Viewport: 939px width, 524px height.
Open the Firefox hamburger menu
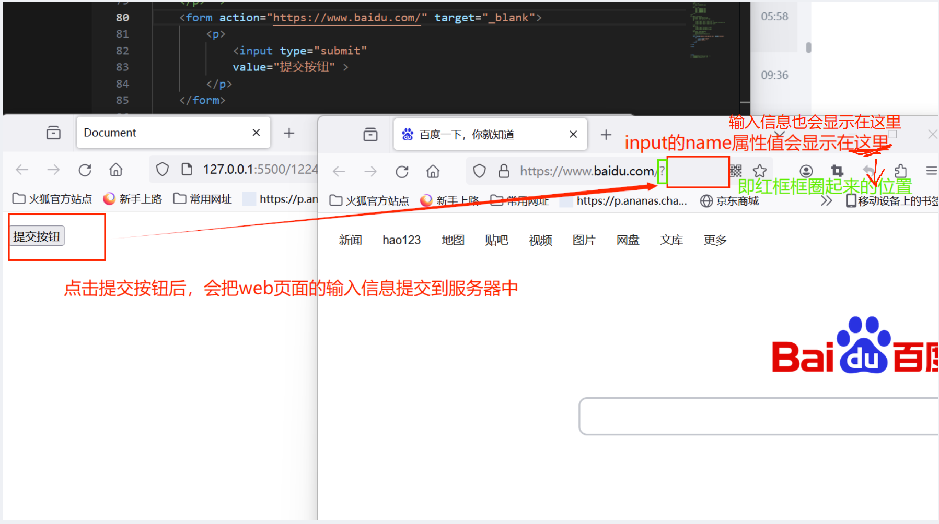coord(931,171)
